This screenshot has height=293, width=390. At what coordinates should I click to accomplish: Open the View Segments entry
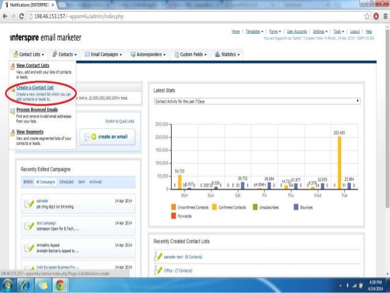[30, 132]
